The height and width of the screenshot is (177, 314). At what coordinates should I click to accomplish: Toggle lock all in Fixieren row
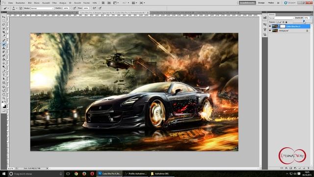(x=286, y=22)
